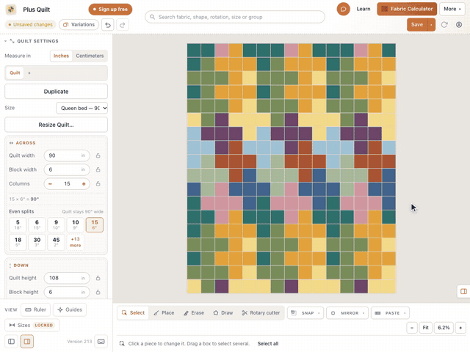Select the Quilt tab
Viewport: 470px width, 352px height.
(x=15, y=73)
